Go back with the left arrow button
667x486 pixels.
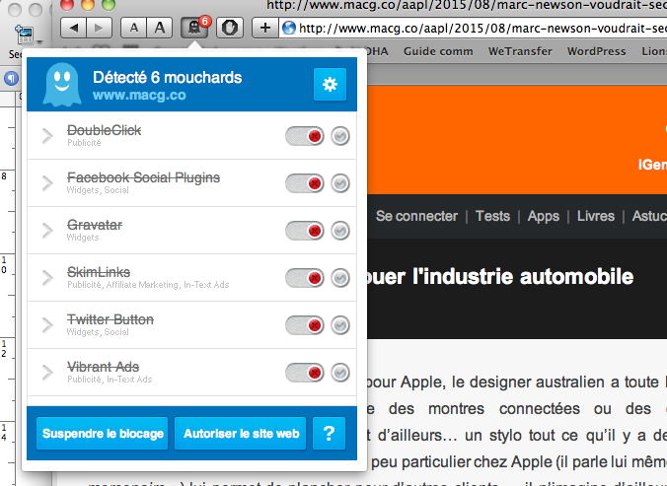pos(74,28)
